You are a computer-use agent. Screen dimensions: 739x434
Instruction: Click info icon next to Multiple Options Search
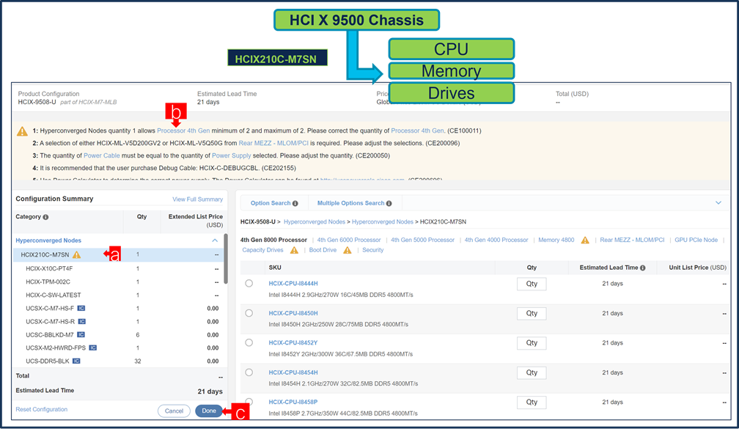[x=389, y=204]
